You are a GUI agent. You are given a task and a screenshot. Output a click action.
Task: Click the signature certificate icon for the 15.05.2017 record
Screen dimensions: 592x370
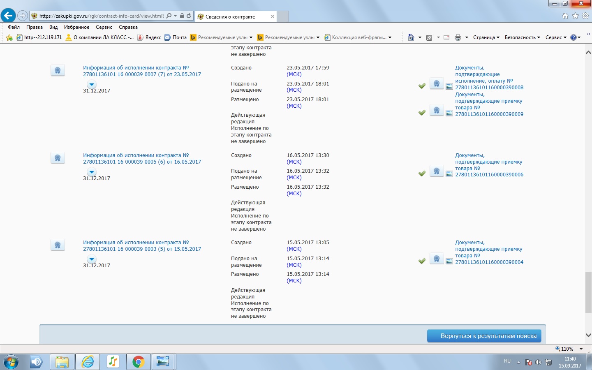pos(58,245)
